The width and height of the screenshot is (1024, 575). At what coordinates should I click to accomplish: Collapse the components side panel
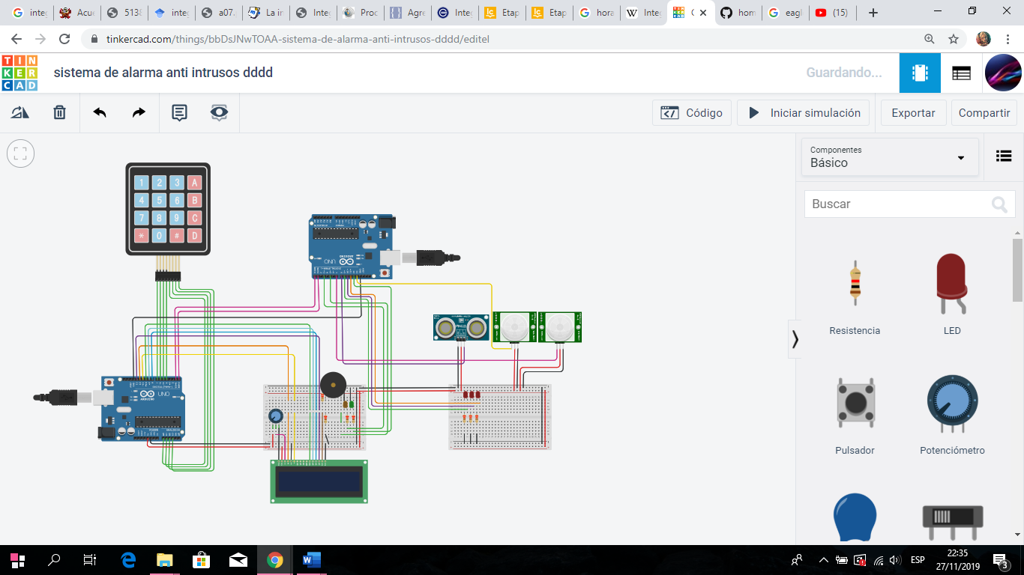tap(795, 339)
